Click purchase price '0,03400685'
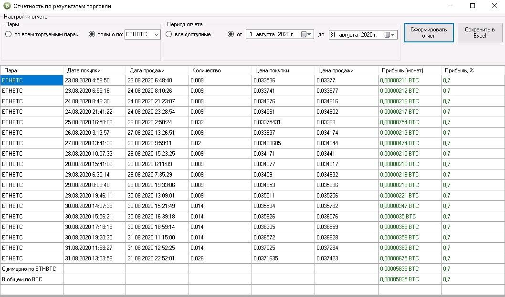The height and width of the screenshot is (297, 505). [284, 143]
